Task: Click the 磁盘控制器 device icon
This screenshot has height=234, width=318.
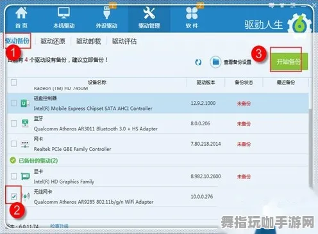Action: tap(25, 104)
